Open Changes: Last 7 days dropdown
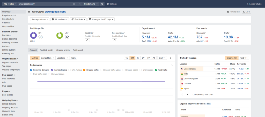265x117 pixels. point(101,19)
